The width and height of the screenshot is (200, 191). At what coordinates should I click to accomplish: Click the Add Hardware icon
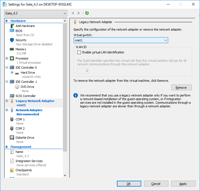coord(12,26)
